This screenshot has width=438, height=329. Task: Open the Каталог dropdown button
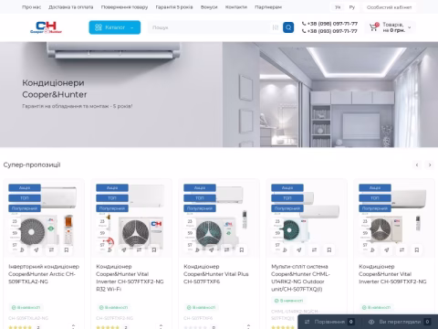coord(115,27)
